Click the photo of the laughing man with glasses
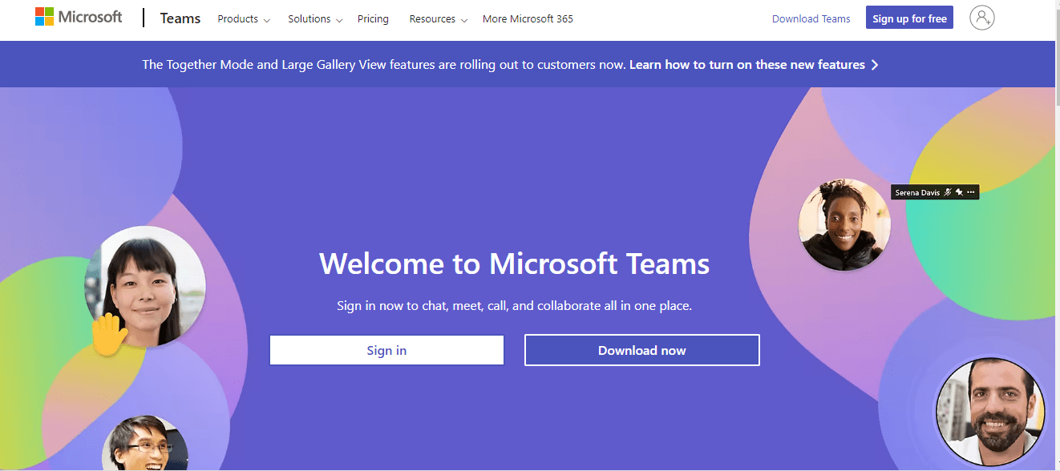The width and height of the screenshot is (1060, 471). tap(145, 443)
